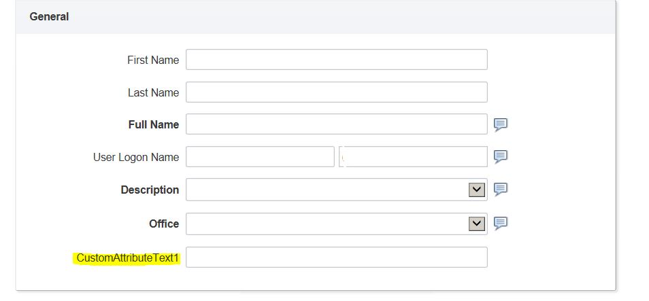Screen dimensions: 649x301
Task: Click the User Logon Name label
Action: pyautogui.click(x=136, y=158)
